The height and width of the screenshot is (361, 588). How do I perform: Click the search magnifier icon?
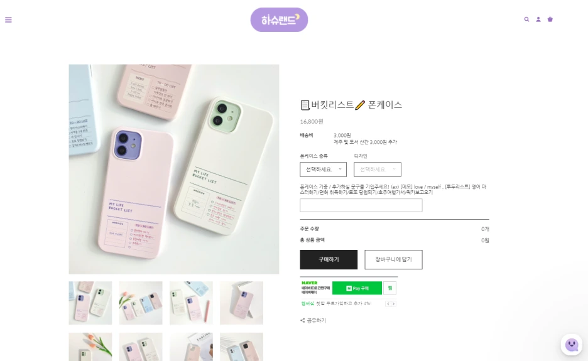[526, 19]
